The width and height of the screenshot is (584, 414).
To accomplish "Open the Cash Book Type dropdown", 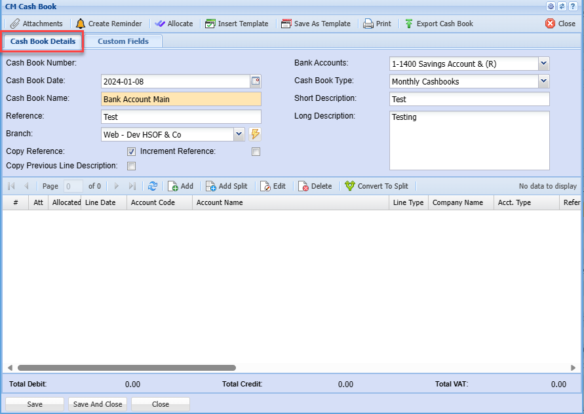I will [543, 81].
